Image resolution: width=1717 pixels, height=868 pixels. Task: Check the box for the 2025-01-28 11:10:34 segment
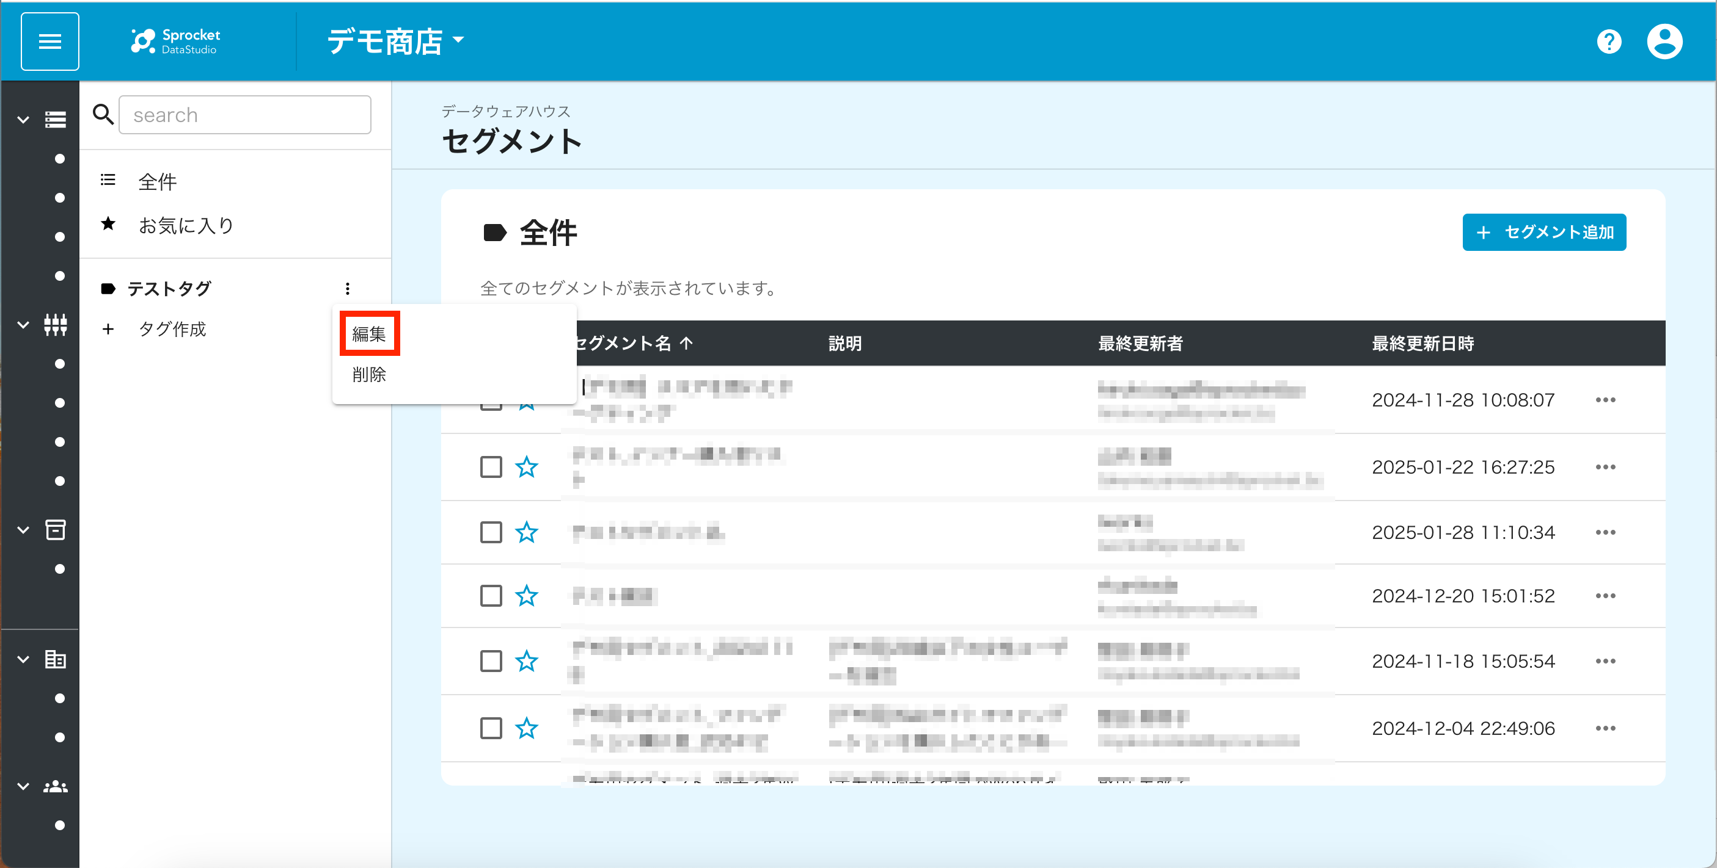pyautogui.click(x=491, y=532)
